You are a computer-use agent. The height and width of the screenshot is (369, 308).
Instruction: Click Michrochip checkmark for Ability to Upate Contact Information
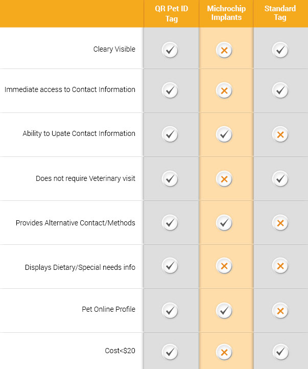(x=224, y=134)
